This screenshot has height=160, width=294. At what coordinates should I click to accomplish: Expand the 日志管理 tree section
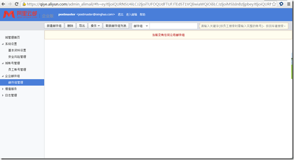[x=2, y=95]
